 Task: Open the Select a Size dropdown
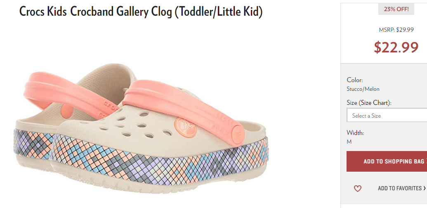pos(387,116)
